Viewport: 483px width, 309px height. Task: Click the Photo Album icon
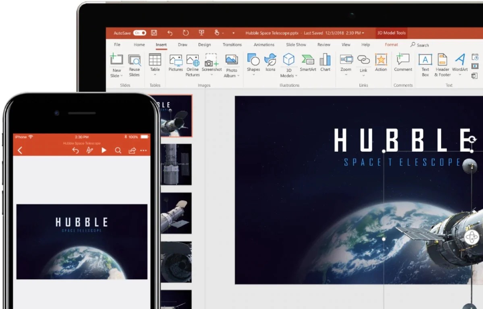(x=232, y=60)
